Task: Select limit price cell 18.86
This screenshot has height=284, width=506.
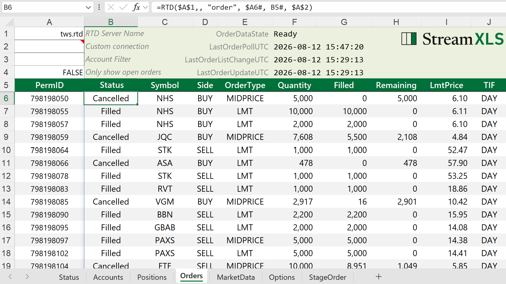Action: click(x=446, y=189)
